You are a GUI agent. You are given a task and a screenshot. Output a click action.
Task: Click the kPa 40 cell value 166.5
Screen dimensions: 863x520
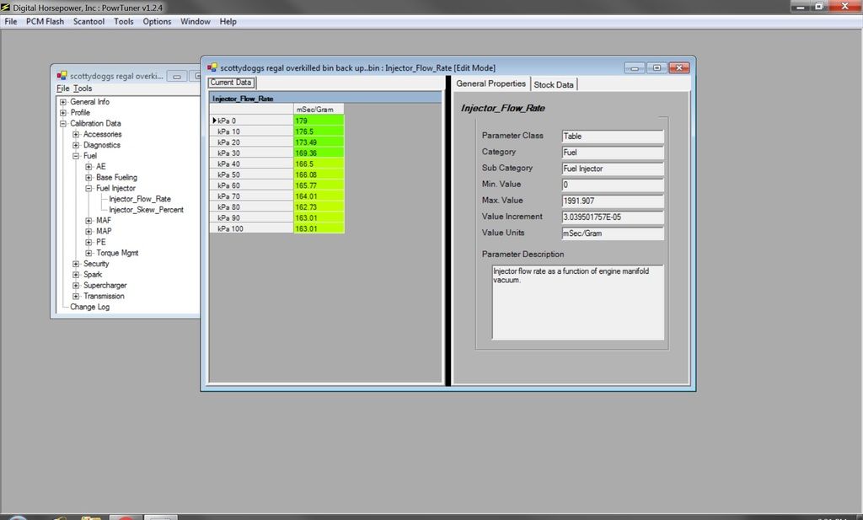point(319,164)
